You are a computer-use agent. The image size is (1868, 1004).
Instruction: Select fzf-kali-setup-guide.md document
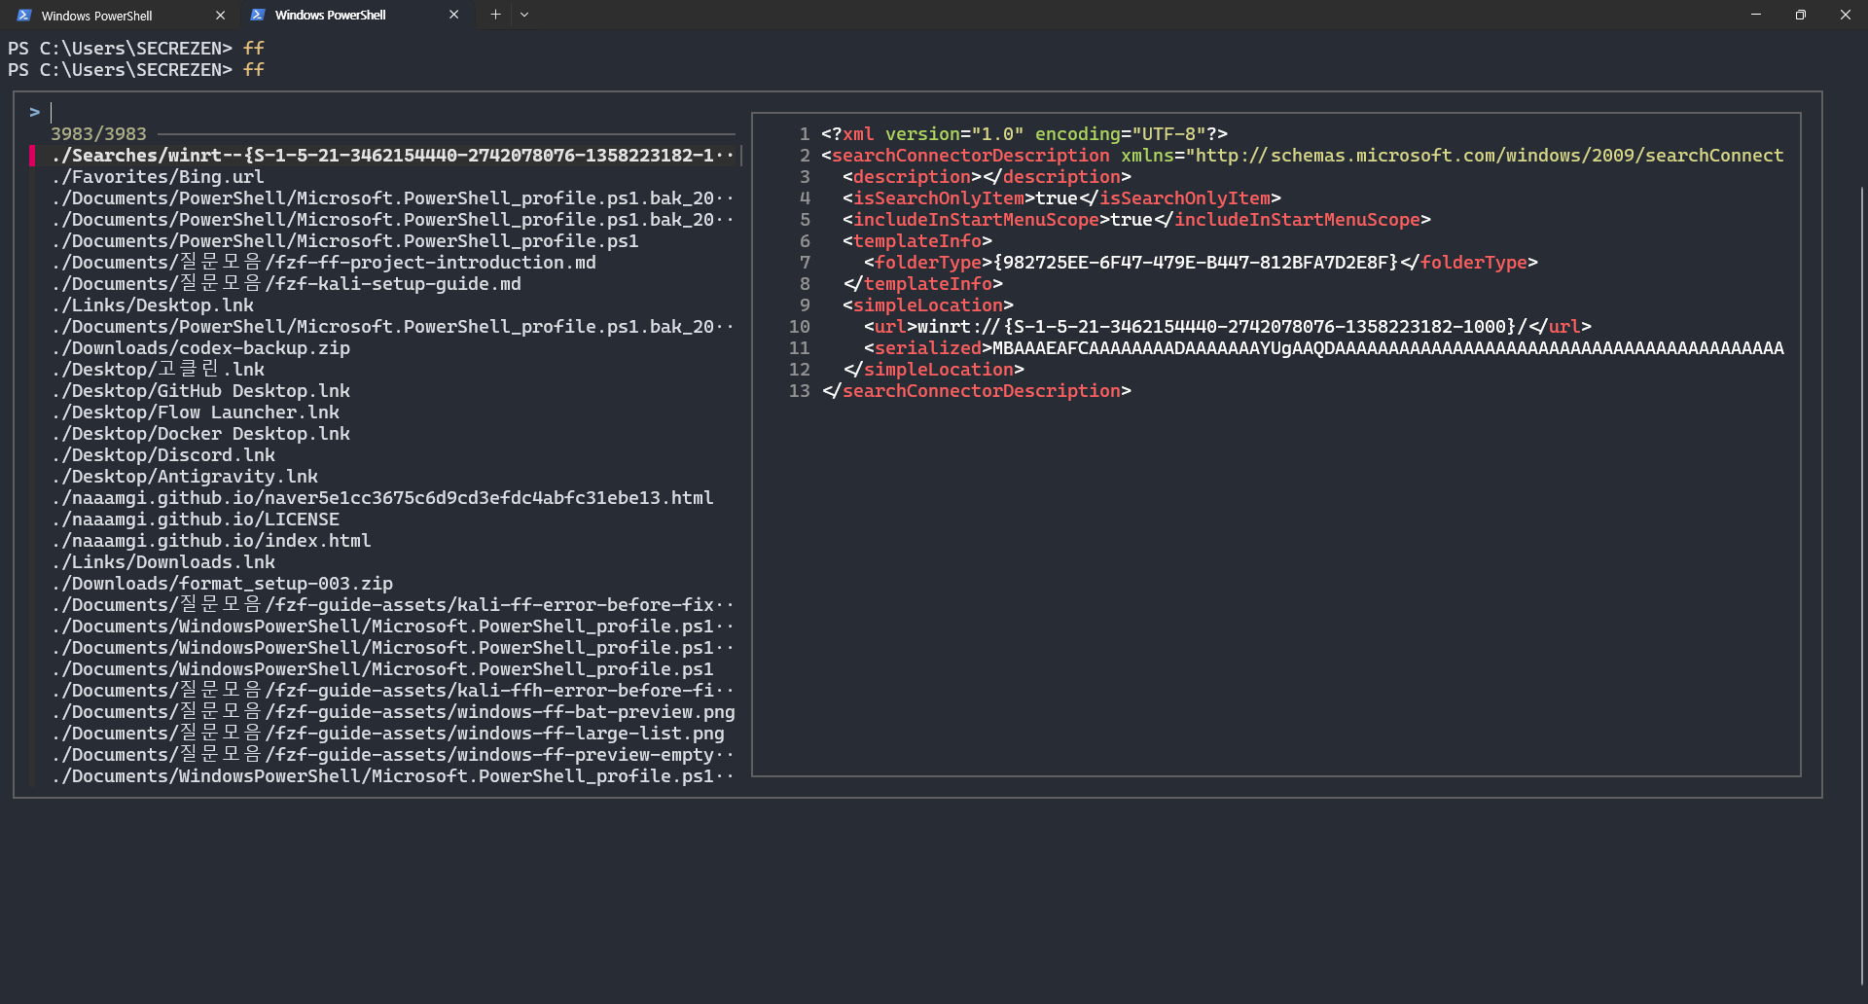click(x=286, y=284)
